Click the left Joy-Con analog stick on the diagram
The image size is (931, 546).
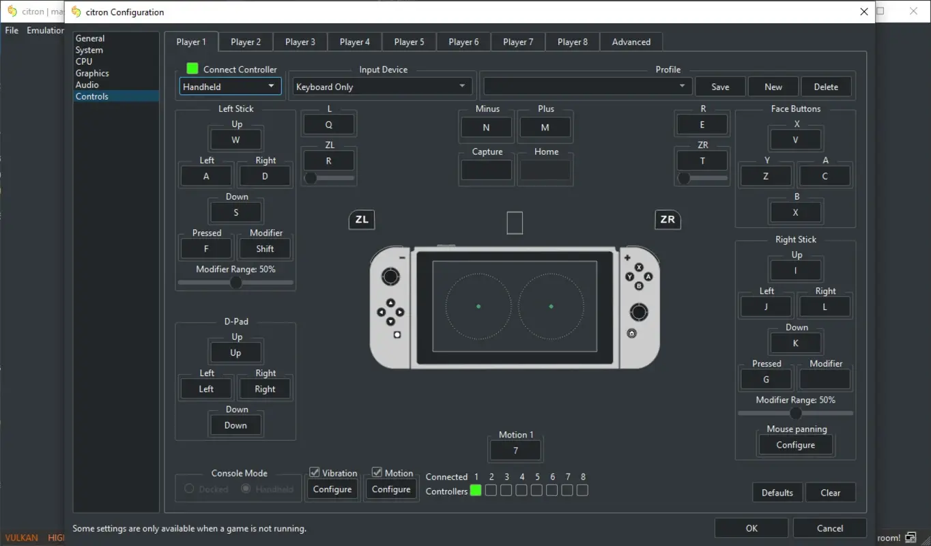(390, 276)
